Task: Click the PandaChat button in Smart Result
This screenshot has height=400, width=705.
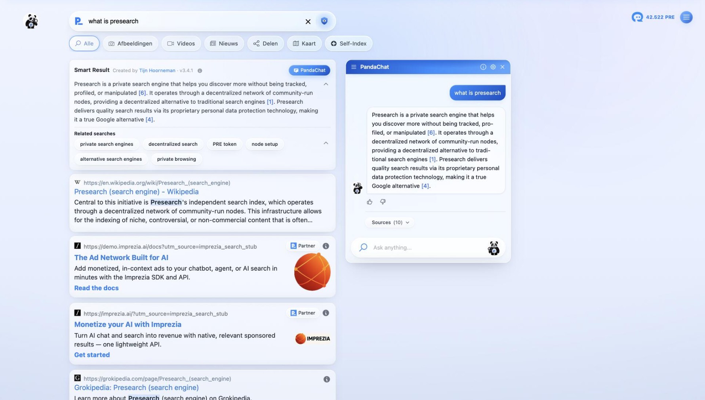Action: 309,70
